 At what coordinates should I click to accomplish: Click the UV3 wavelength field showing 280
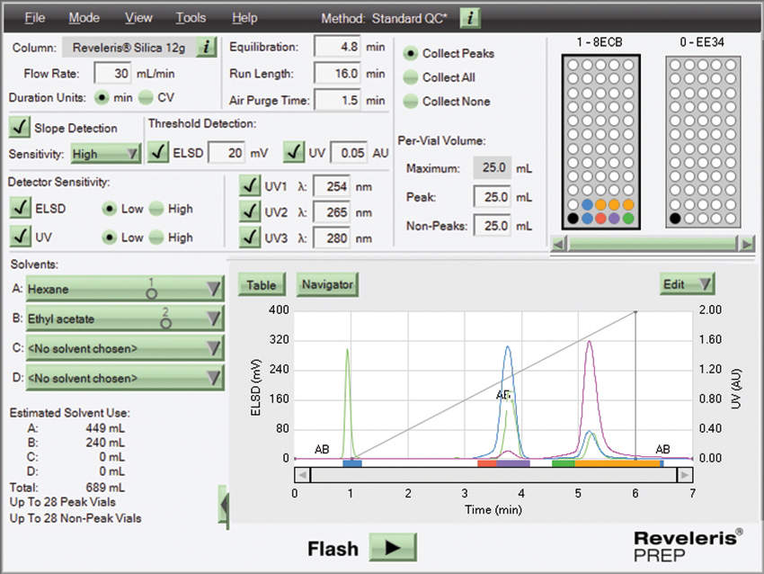click(x=332, y=238)
